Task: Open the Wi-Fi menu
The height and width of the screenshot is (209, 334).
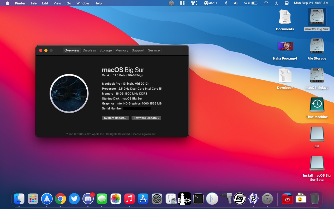Action: [266, 3]
